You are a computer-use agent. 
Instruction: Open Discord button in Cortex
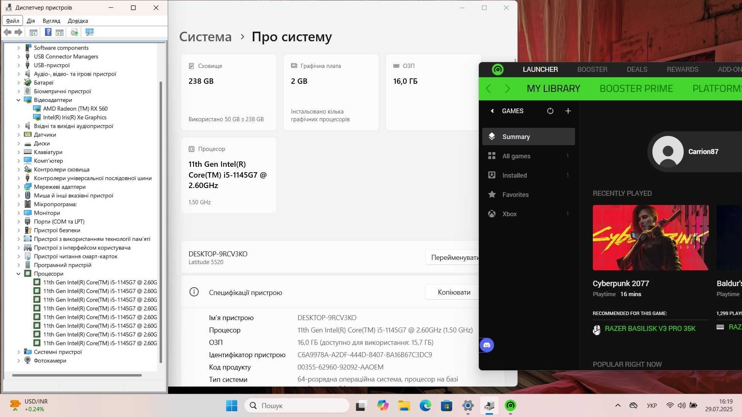click(487, 345)
